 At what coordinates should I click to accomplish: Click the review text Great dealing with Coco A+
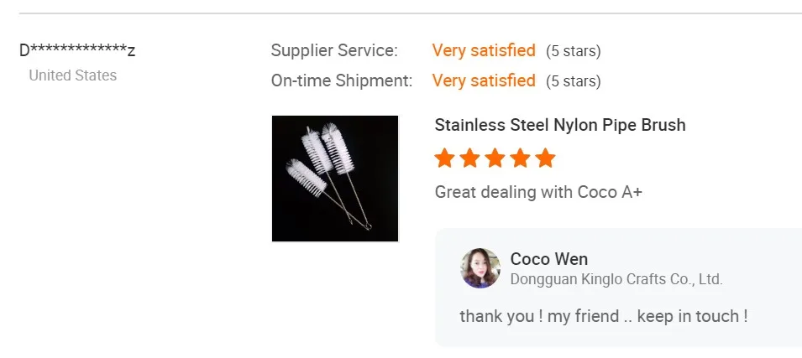click(538, 192)
